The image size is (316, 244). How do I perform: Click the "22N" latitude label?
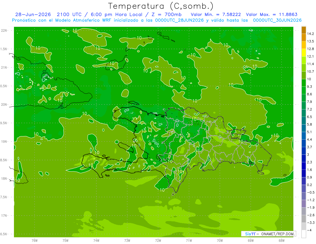(4, 31)
